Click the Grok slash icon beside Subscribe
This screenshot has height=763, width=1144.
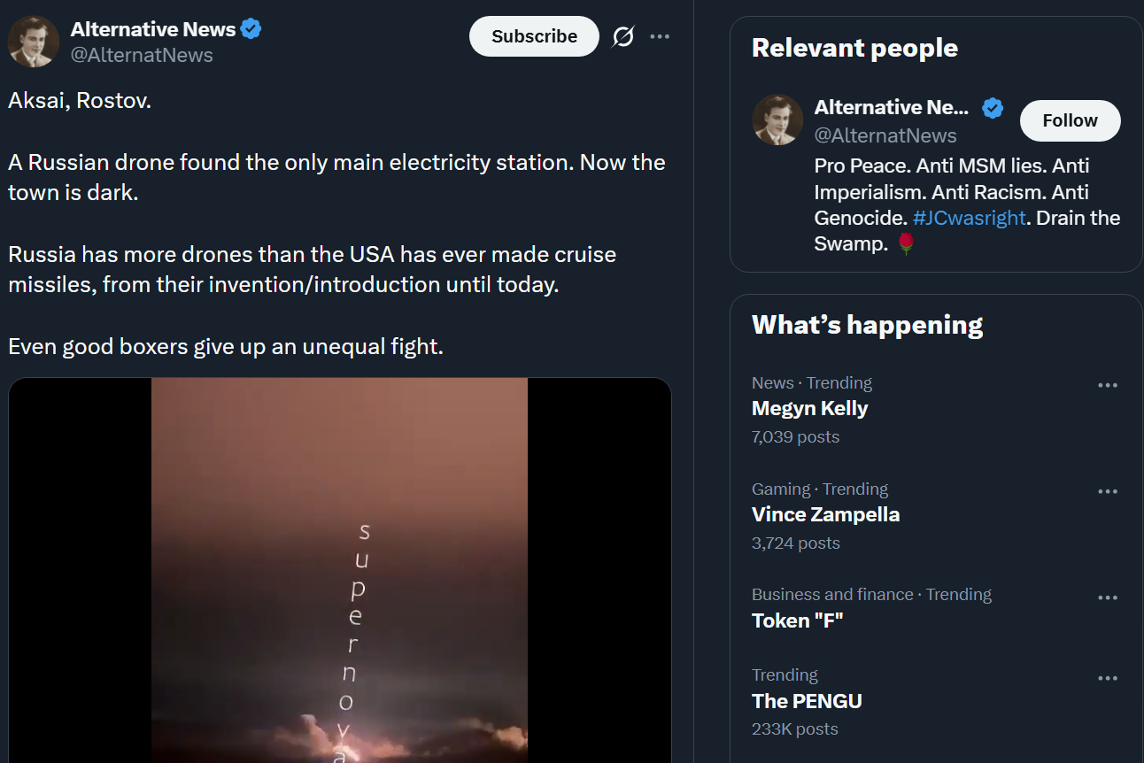point(623,37)
